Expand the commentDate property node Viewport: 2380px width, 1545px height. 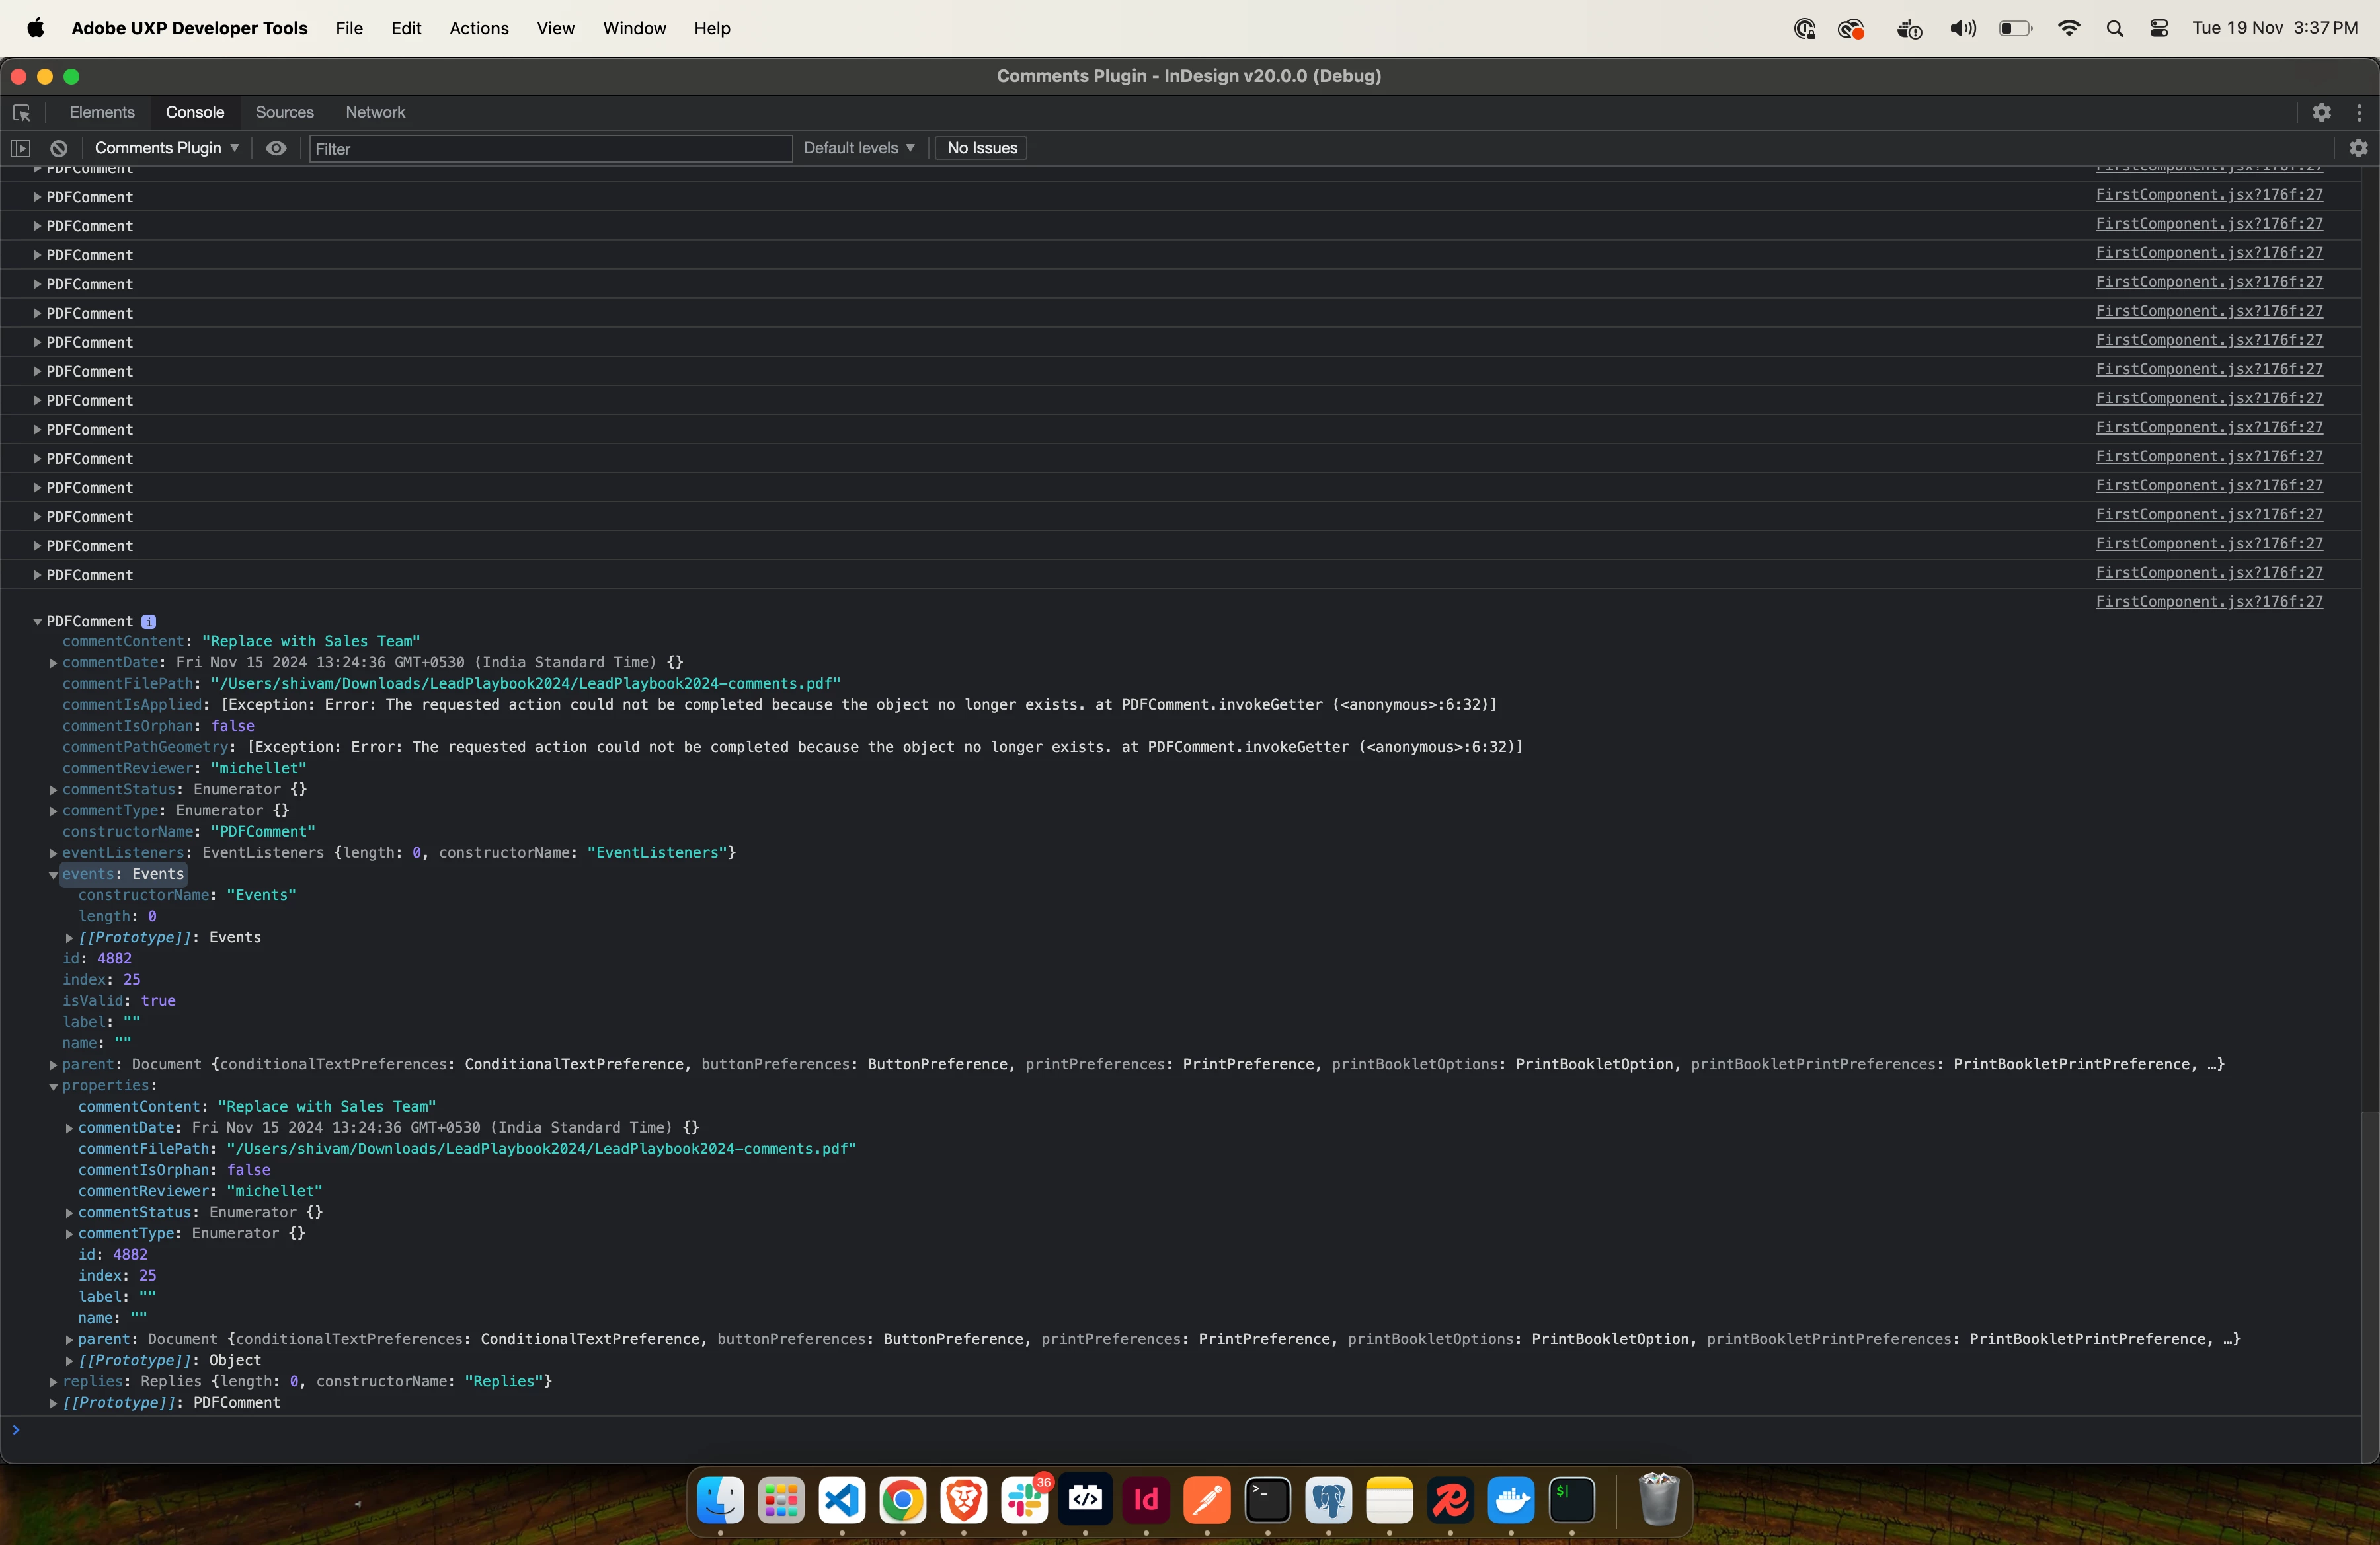click(x=53, y=663)
